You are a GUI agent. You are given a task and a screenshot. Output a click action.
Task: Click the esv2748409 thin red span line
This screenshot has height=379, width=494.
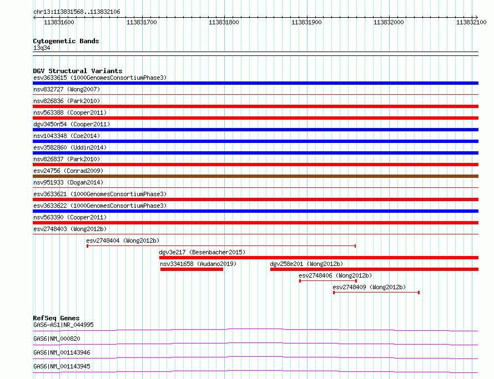coord(376,293)
